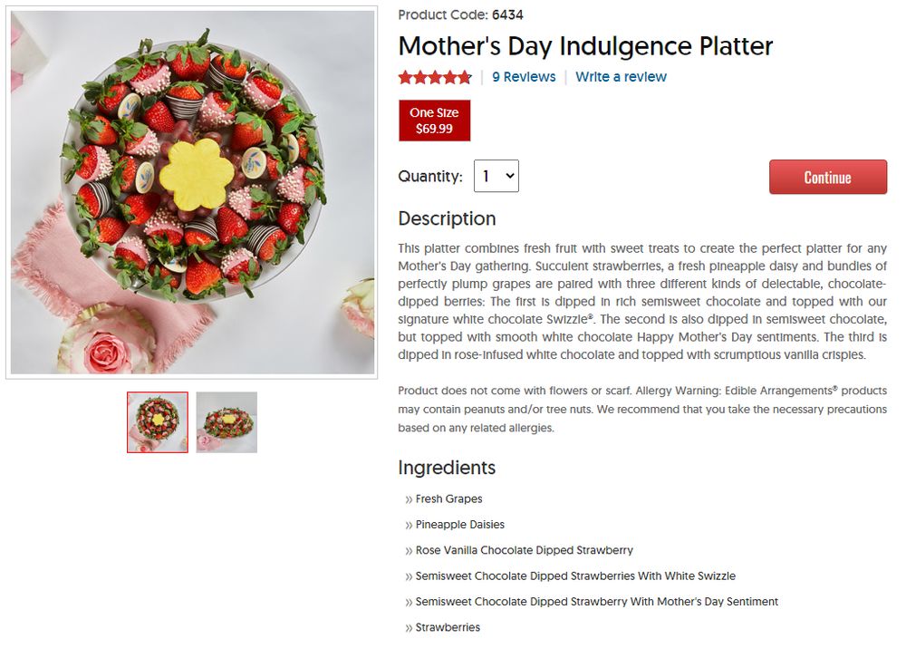Click the Semisweet Strawberries With White Swizzle ingredient
The height and width of the screenshot is (648, 906).
pyautogui.click(x=575, y=576)
